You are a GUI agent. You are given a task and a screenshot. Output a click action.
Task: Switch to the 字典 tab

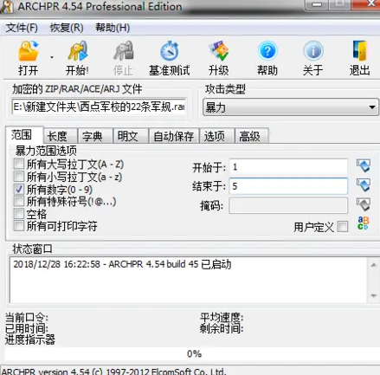[95, 136]
